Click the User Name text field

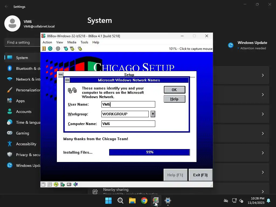pos(128,104)
